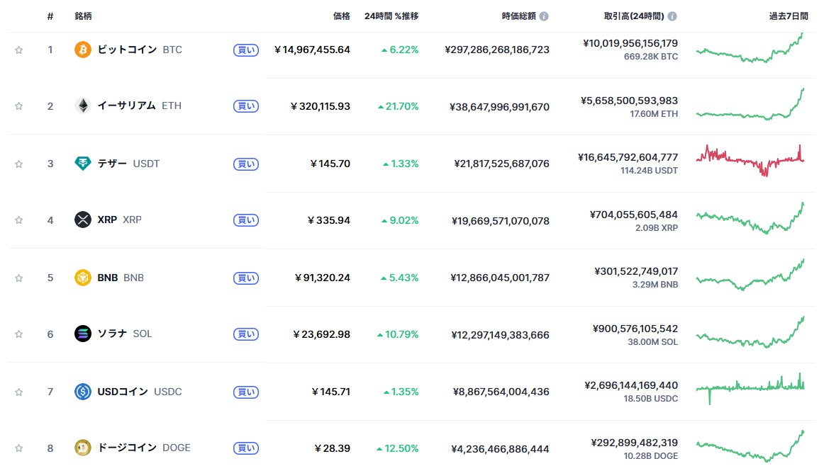Click the XRP black logo icon
The width and height of the screenshot is (824, 466).
click(82, 220)
